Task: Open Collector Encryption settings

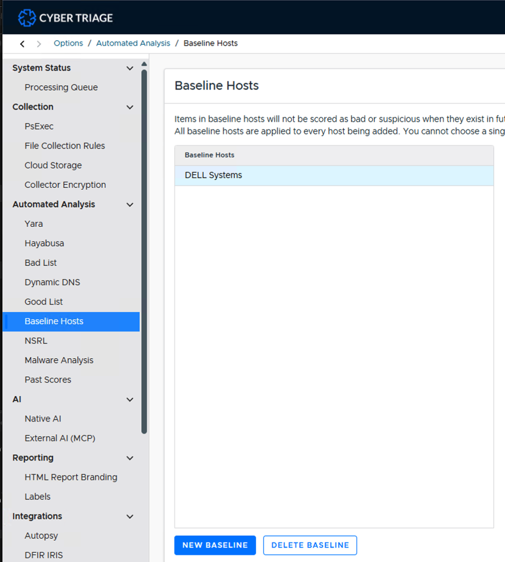Action: (x=65, y=185)
